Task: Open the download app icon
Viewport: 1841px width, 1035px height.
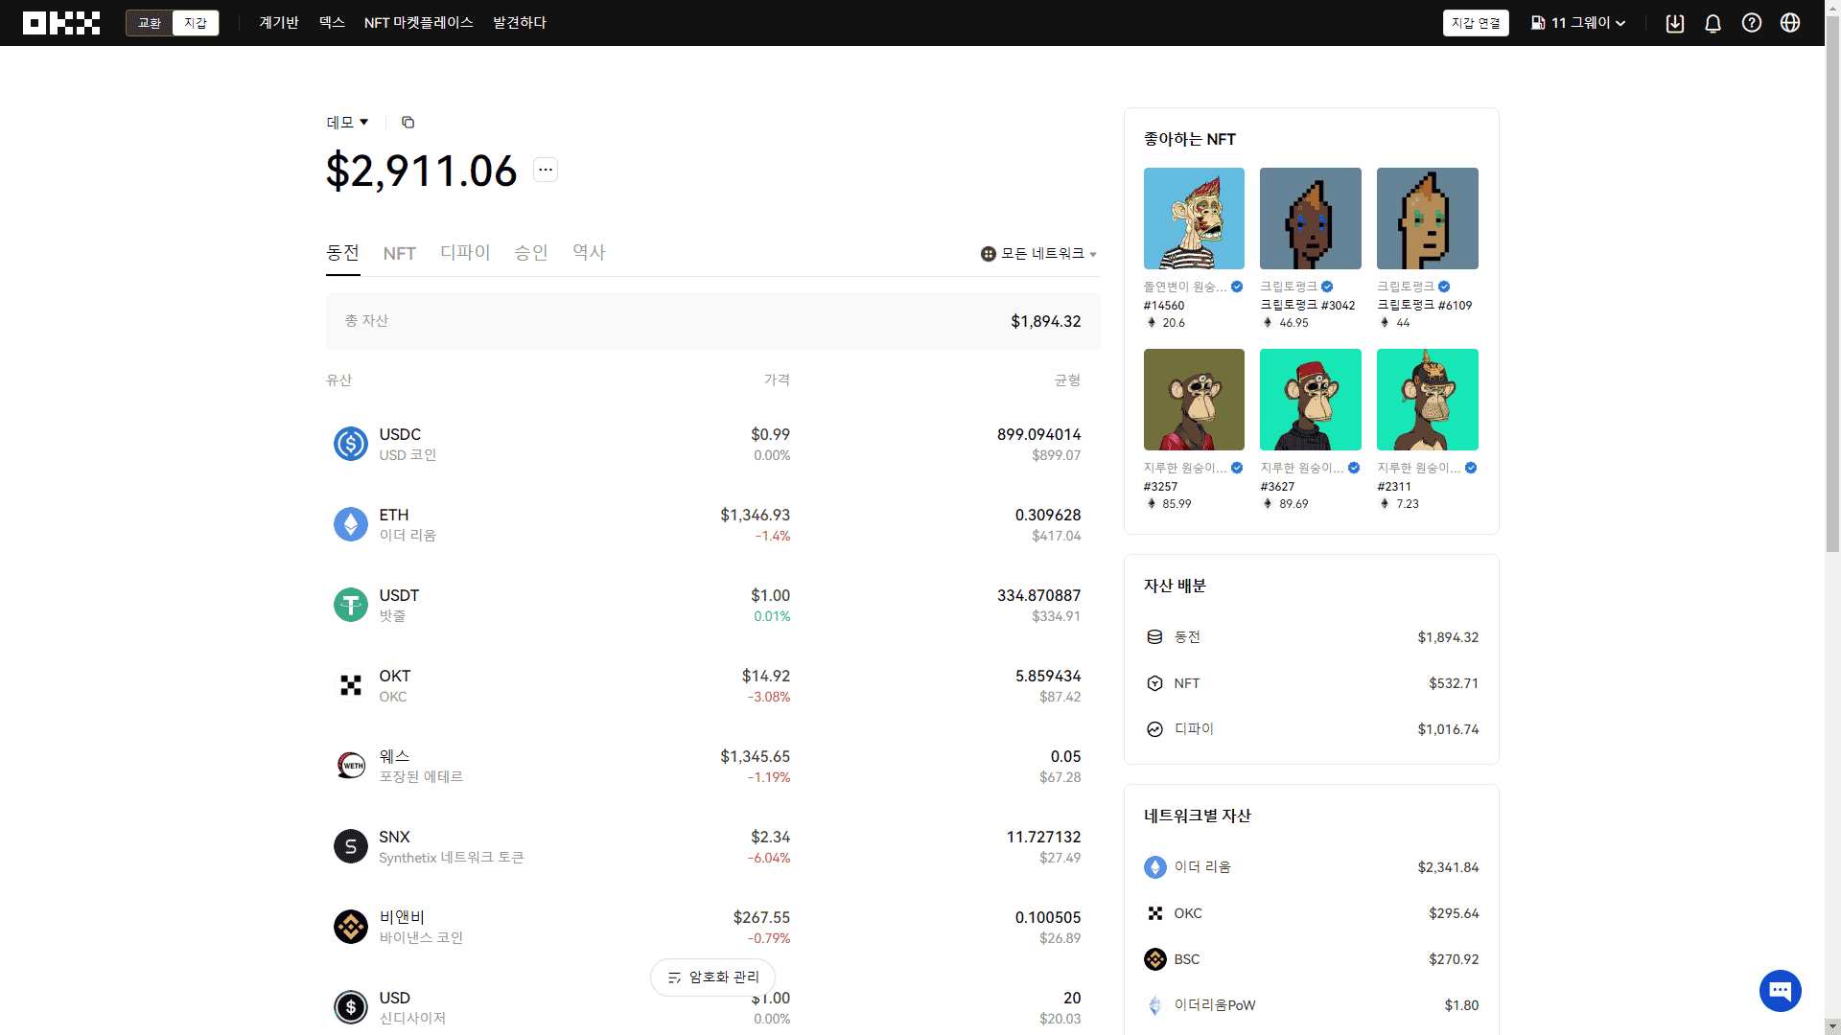Action: 1675,23
